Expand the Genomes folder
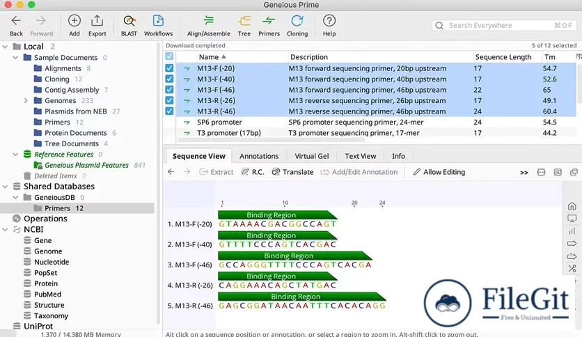 point(26,100)
